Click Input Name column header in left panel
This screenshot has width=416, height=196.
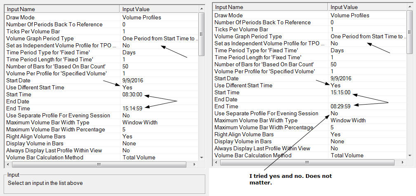click(x=62, y=9)
